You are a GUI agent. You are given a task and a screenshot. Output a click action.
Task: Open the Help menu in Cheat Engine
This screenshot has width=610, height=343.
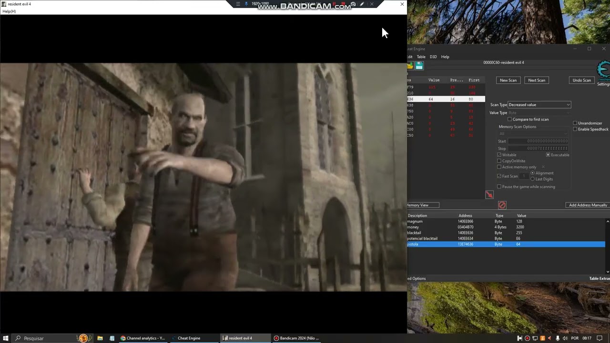pos(445,57)
